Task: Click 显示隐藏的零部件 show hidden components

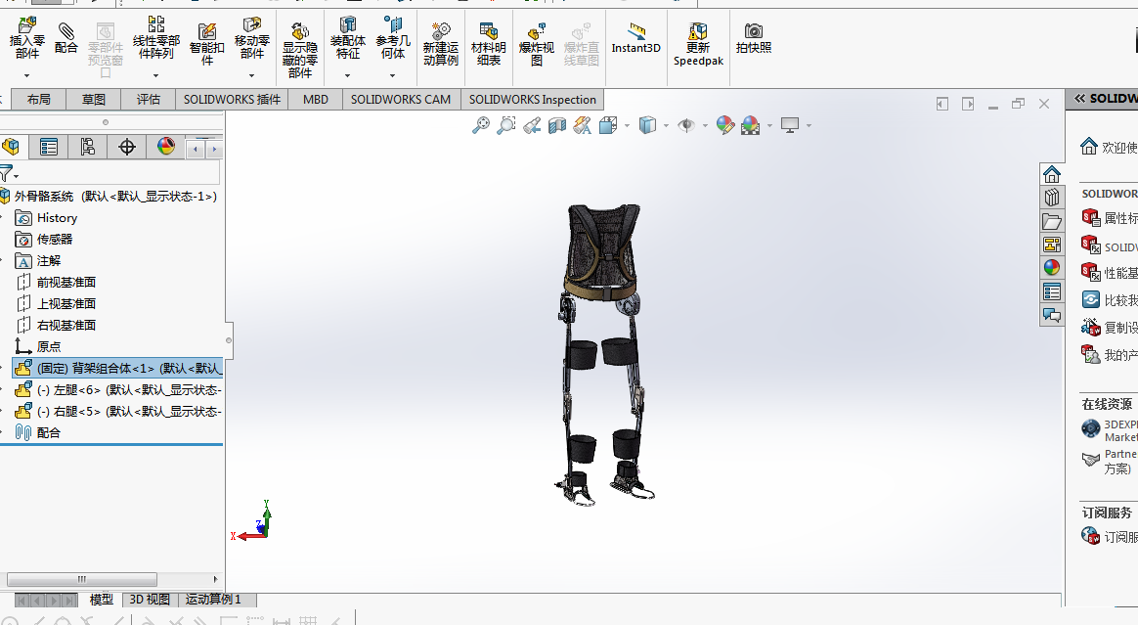Action: [x=300, y=50]
